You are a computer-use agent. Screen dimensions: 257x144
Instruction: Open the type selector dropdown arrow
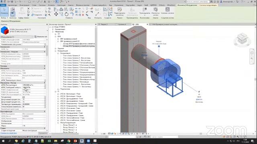pos(47,30)
